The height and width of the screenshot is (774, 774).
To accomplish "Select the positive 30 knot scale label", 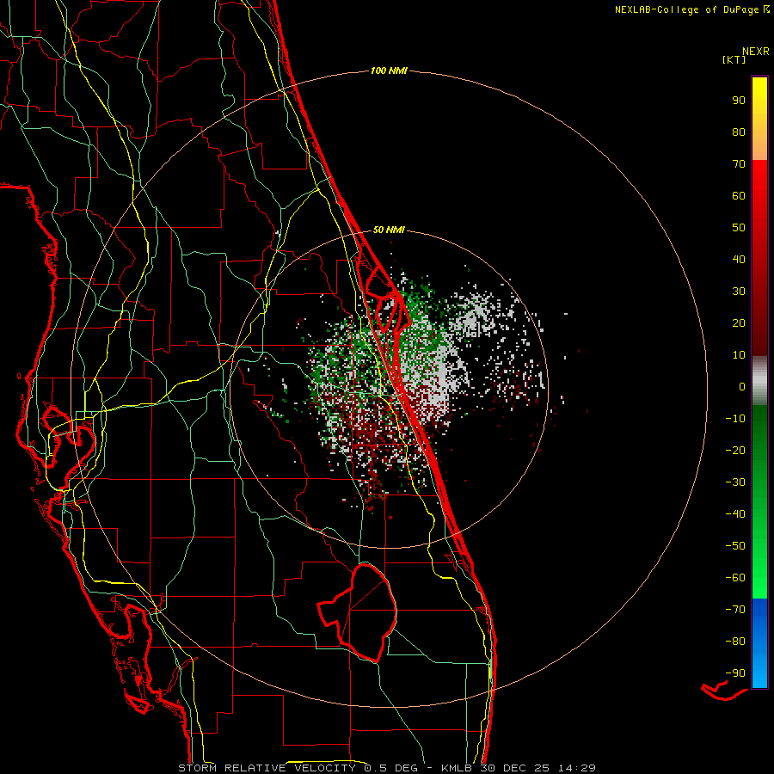I will coord(739,292).
